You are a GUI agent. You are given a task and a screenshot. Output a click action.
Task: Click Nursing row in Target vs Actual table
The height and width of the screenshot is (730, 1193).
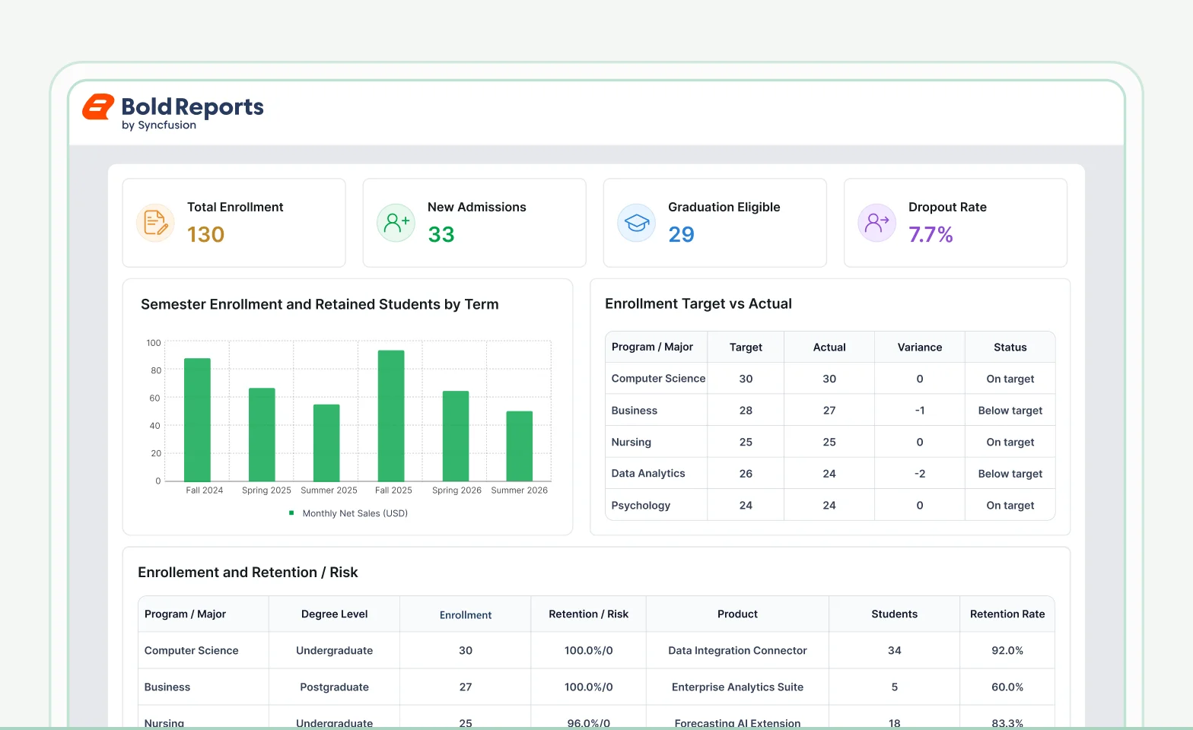click(x=830, y=442)
